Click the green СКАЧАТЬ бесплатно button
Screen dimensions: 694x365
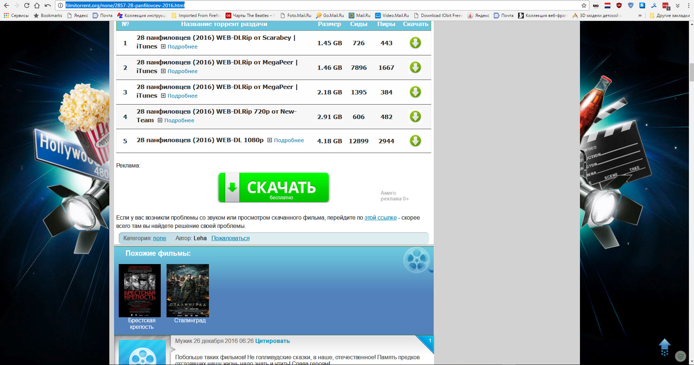coord(274,188)
